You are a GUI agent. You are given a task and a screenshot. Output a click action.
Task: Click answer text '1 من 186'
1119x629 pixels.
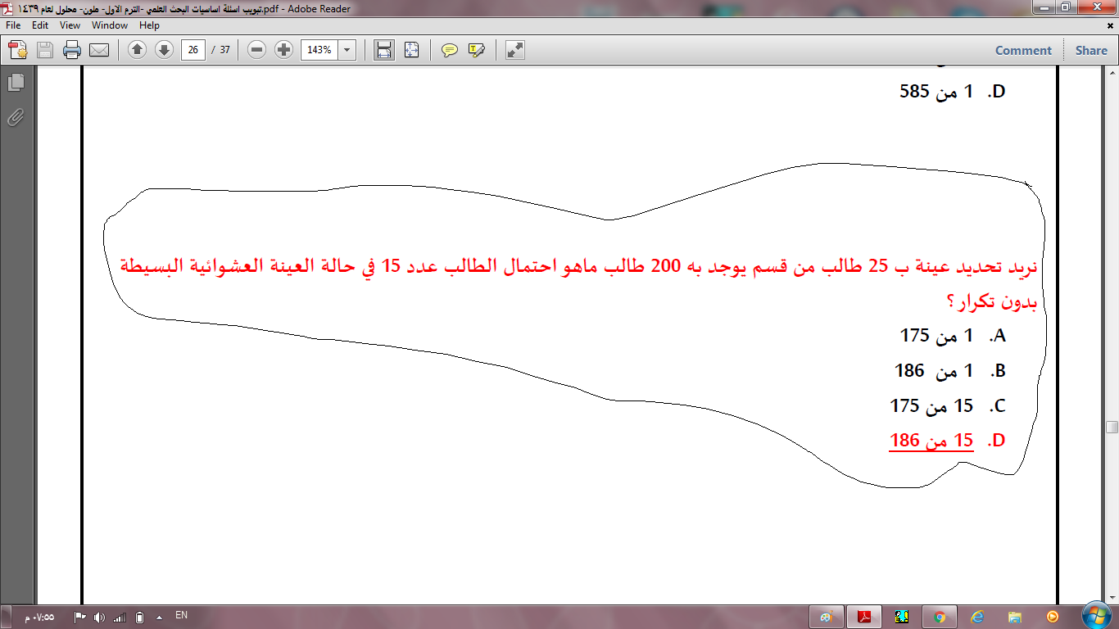[x=934, y=371]
